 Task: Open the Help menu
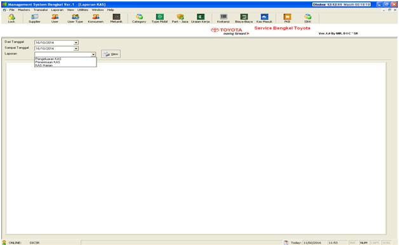coord(111,10)
